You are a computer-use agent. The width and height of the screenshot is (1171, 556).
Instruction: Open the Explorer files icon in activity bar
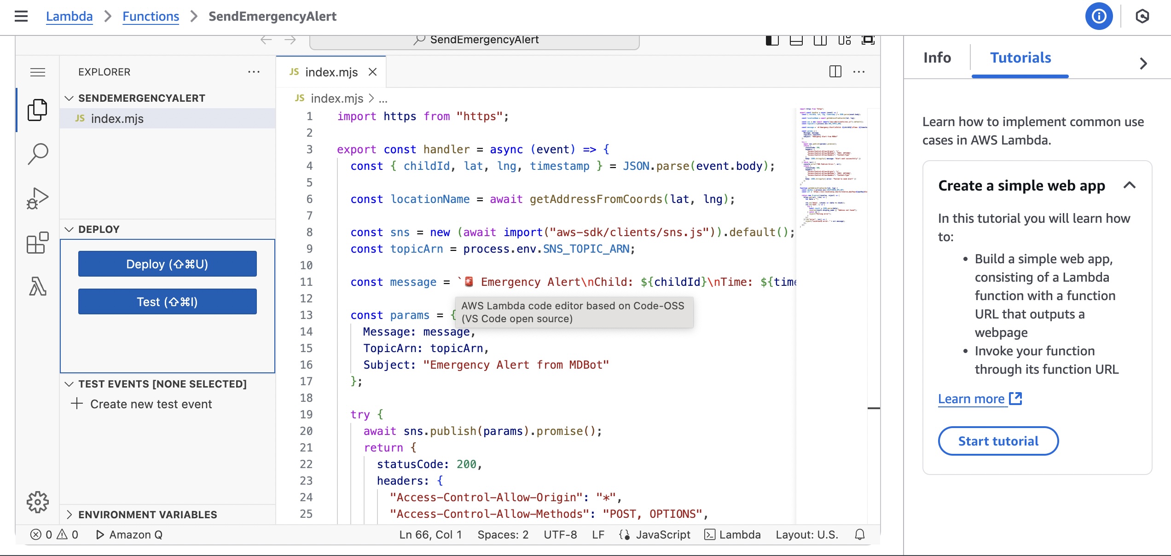(37, 110)
